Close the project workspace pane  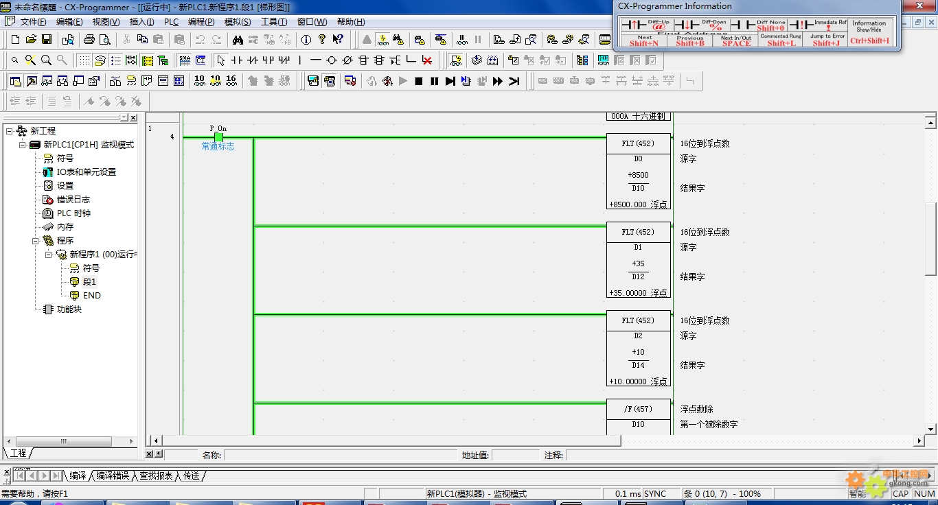133,118
